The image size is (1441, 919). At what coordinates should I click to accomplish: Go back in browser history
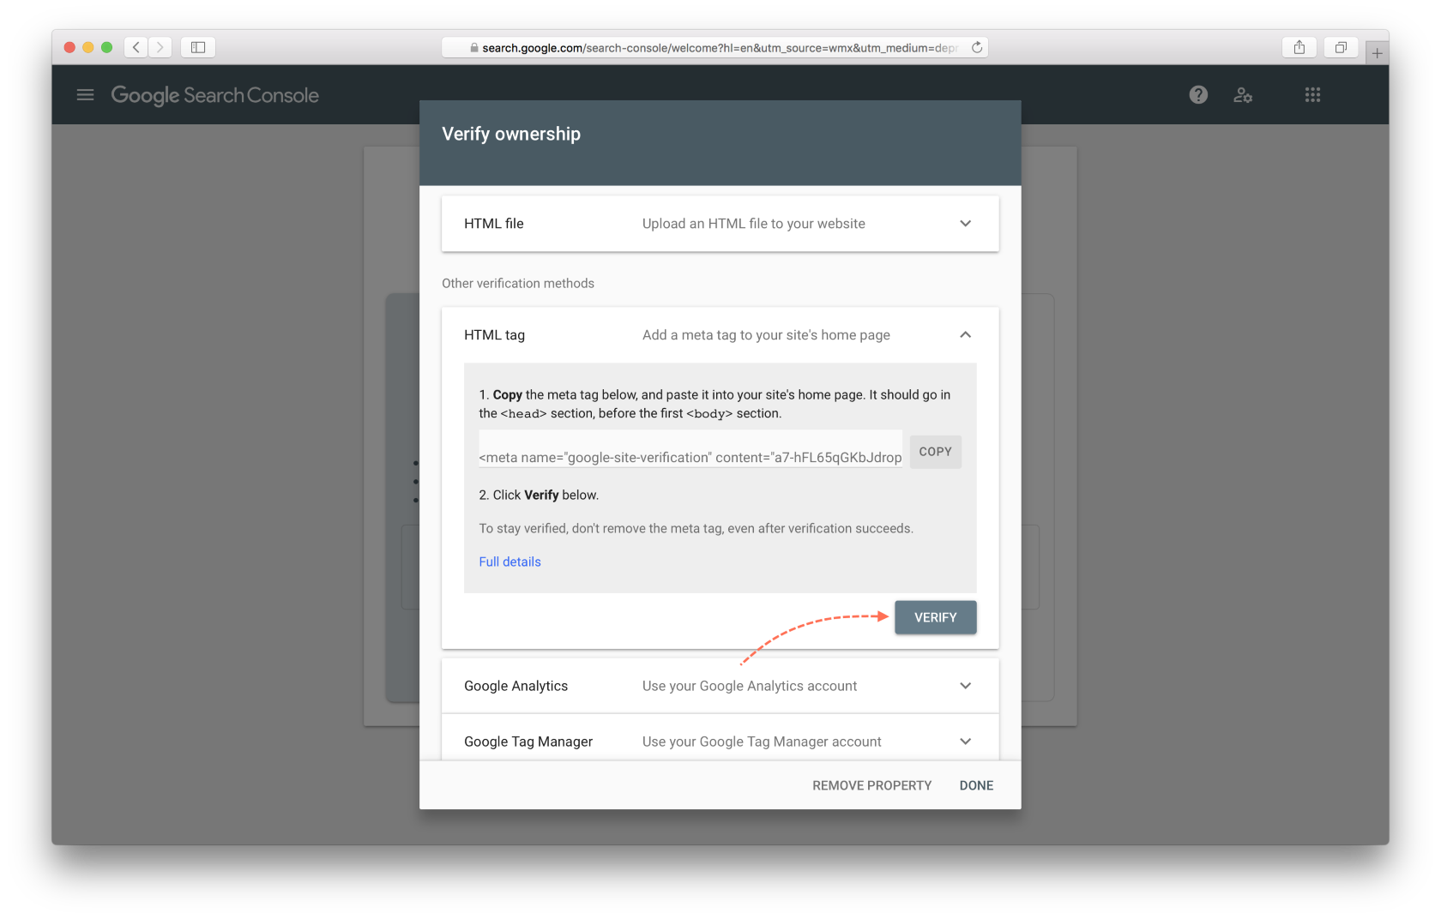point(136,47)
